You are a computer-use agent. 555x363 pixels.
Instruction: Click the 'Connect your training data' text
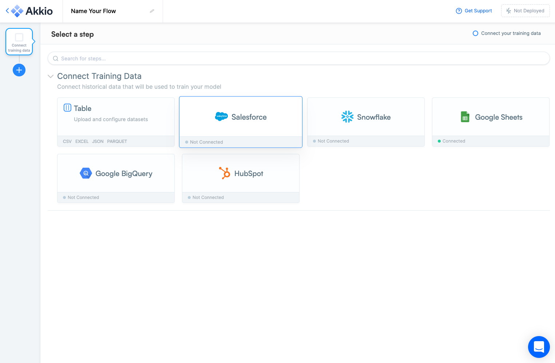[511, 33]
